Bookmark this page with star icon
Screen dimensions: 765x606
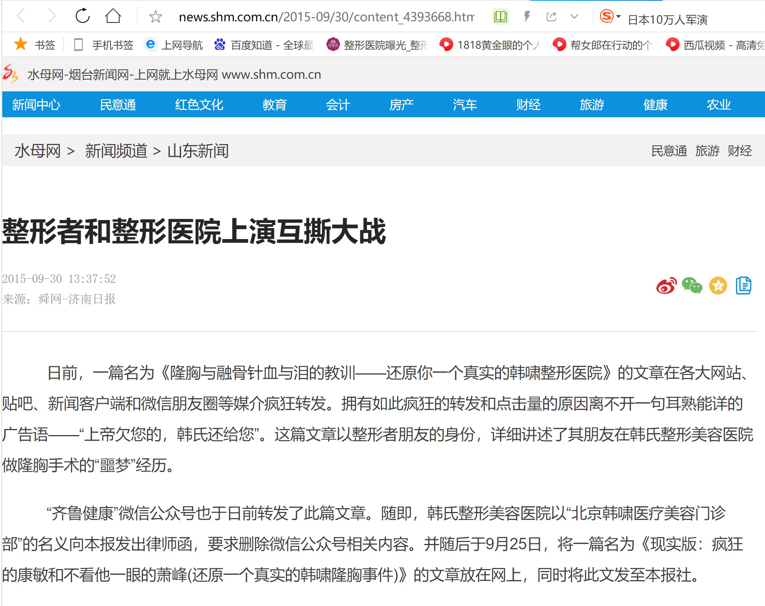point(156,16)
